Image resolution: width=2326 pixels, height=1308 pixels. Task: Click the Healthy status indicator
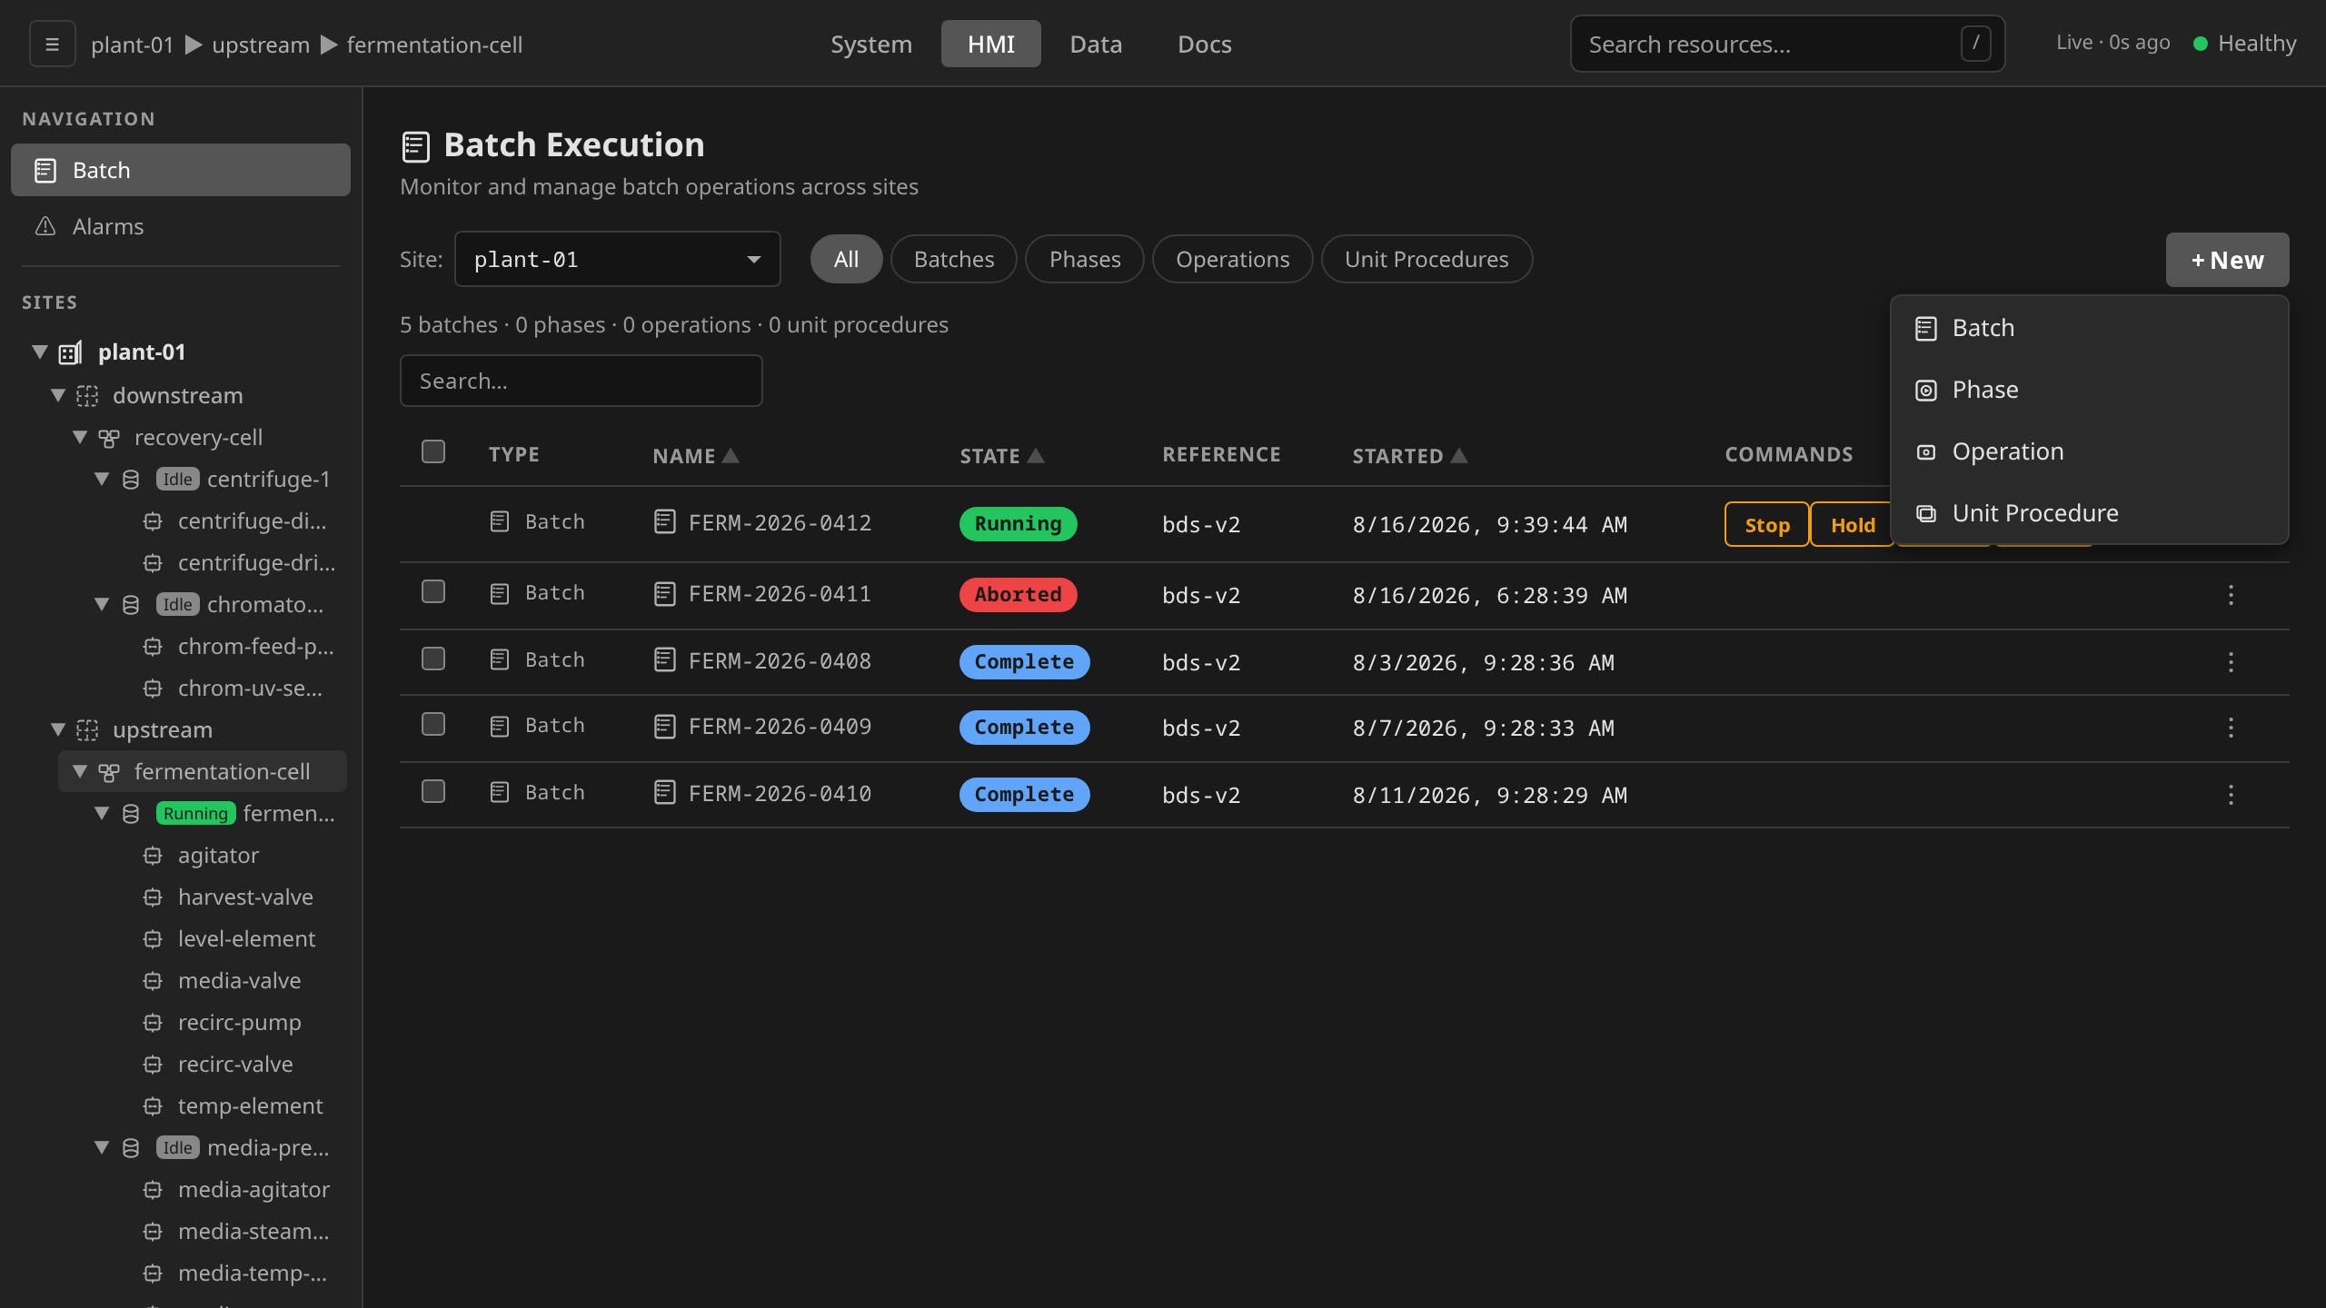(2245, 43)
